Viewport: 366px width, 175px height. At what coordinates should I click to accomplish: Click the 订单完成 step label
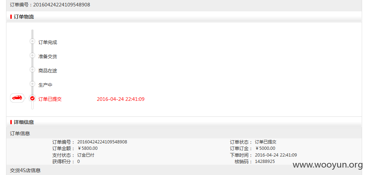pos(48,42)
